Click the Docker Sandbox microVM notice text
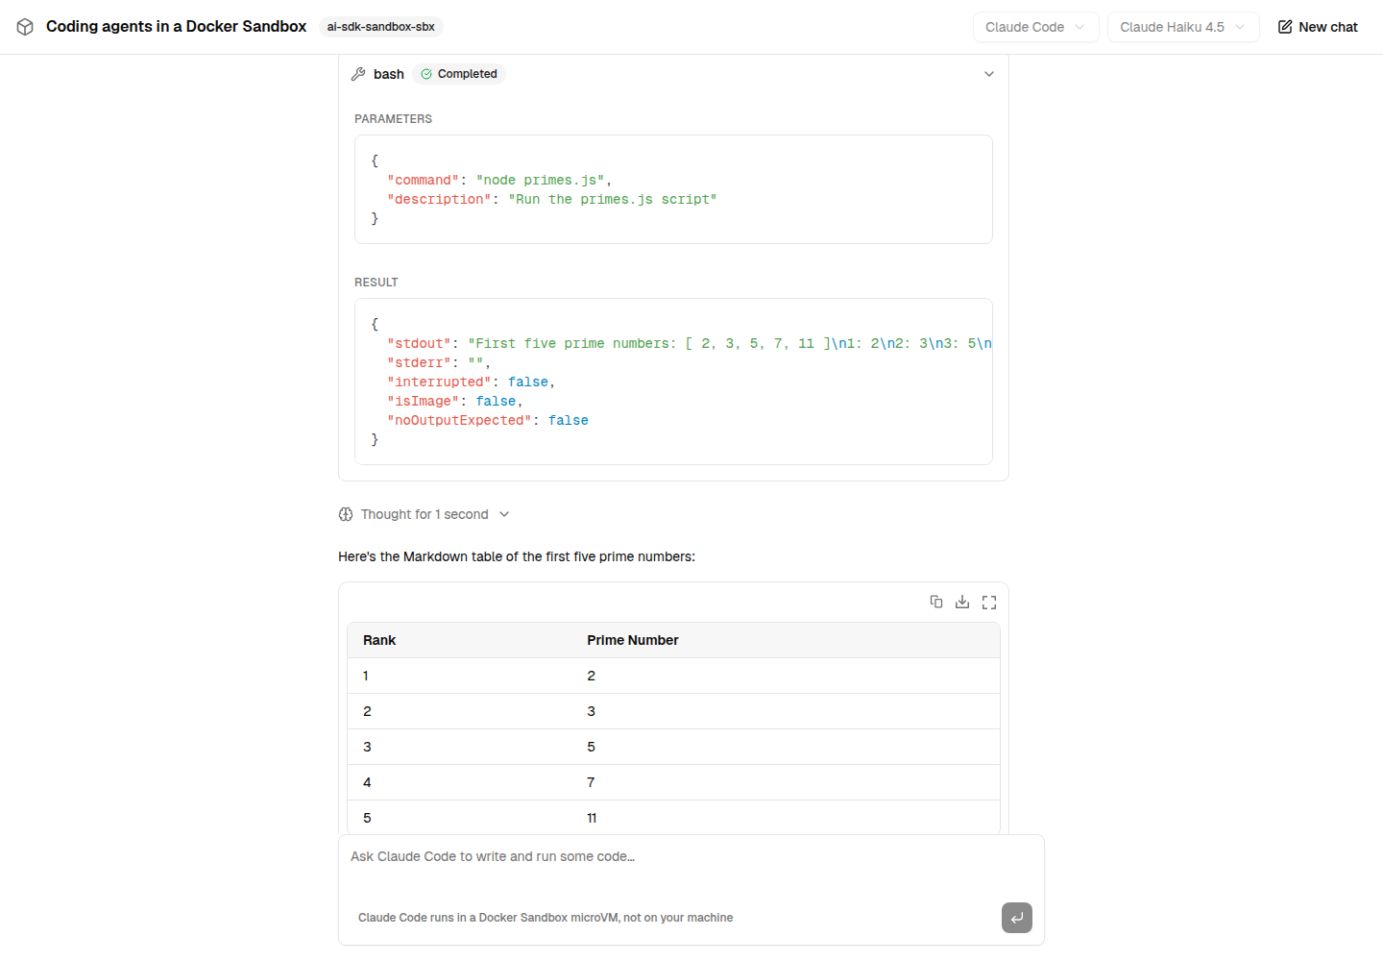The image size is (1383, 961). (x=546, y=918)
